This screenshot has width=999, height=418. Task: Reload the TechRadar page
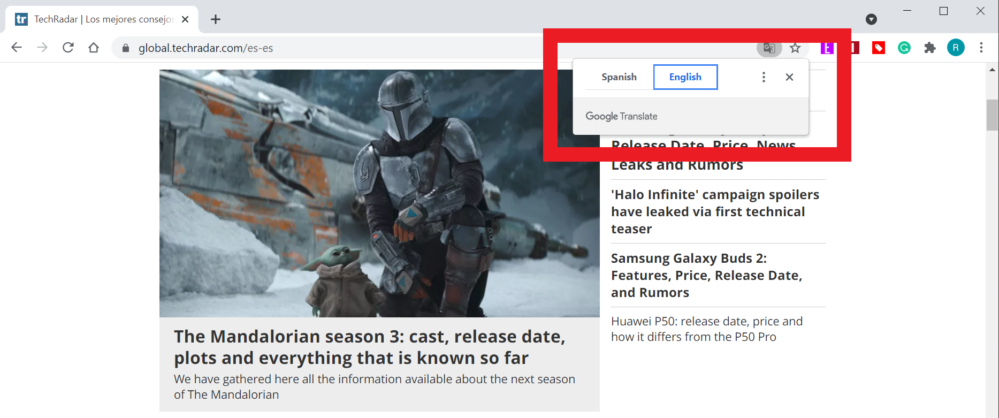click(68, 48)
